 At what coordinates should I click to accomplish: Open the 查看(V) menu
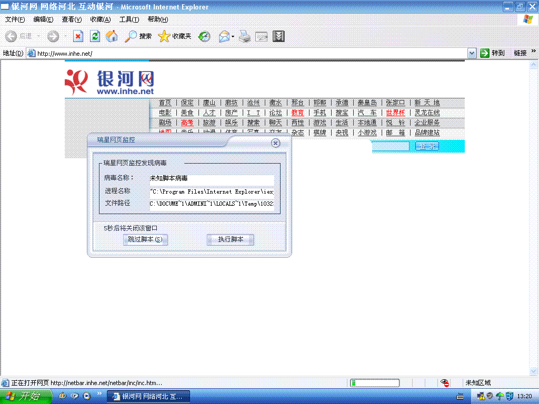(72, 19)
